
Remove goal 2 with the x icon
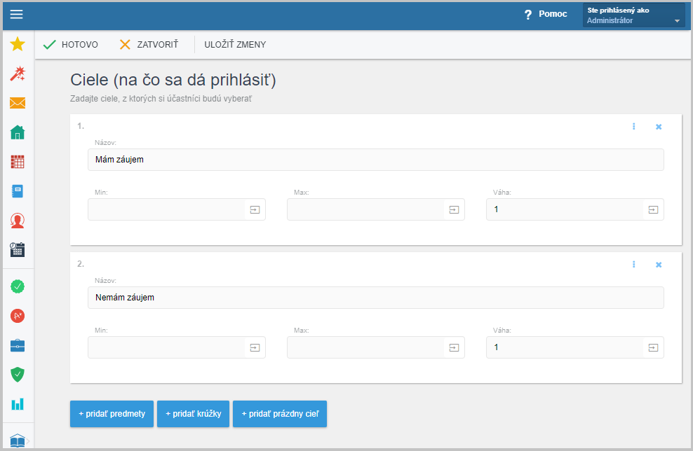click(659, 265)
